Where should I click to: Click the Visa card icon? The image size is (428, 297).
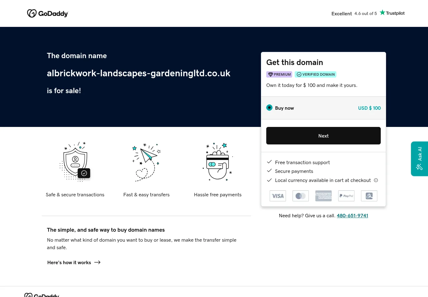[278, 196]
